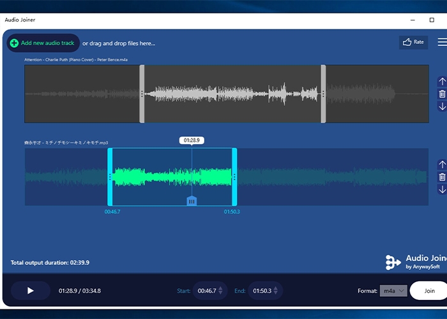This screenshot has height=319, width=447.
Task: Select the left cyan trim handle of mp3 track
Action: tap(110, 177)
